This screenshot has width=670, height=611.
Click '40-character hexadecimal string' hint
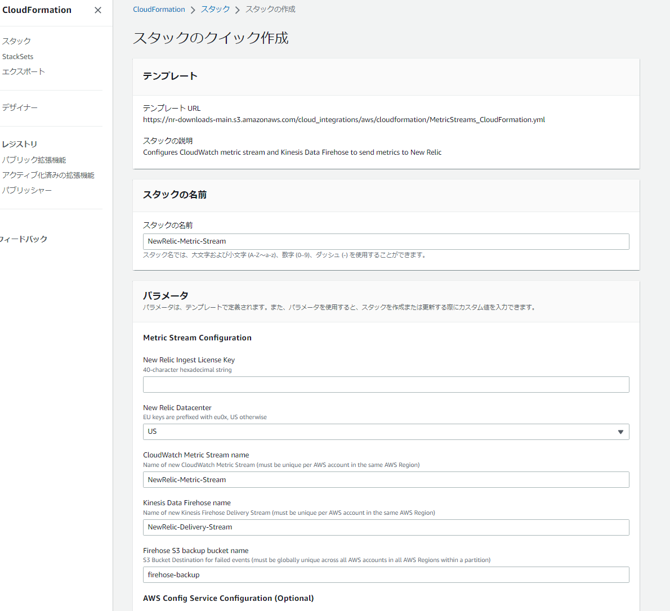187,370
